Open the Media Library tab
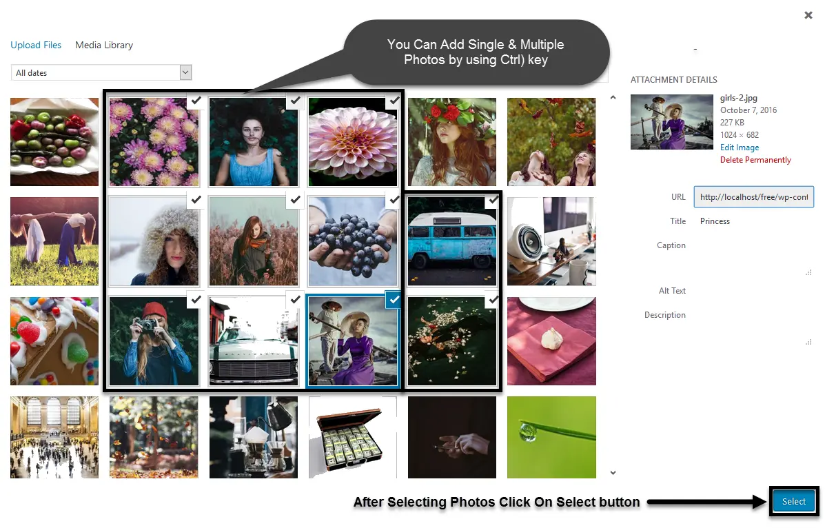 click(x=104, y=45)
